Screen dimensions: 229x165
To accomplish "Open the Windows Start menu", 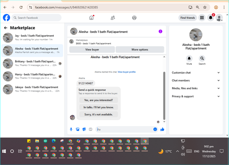I will point(4,151).
